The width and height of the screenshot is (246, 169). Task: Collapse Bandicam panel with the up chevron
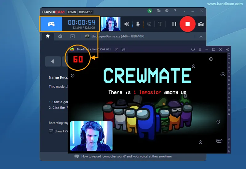tap(201, 37)
